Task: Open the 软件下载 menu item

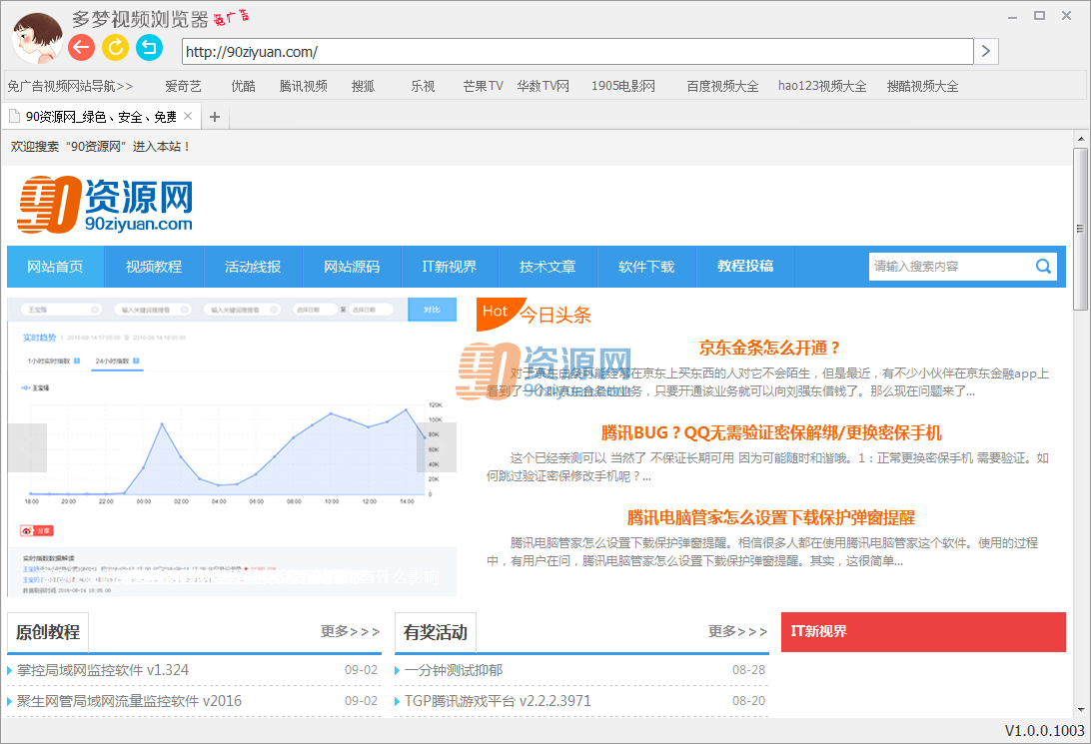Action: [x=646, y=267]
